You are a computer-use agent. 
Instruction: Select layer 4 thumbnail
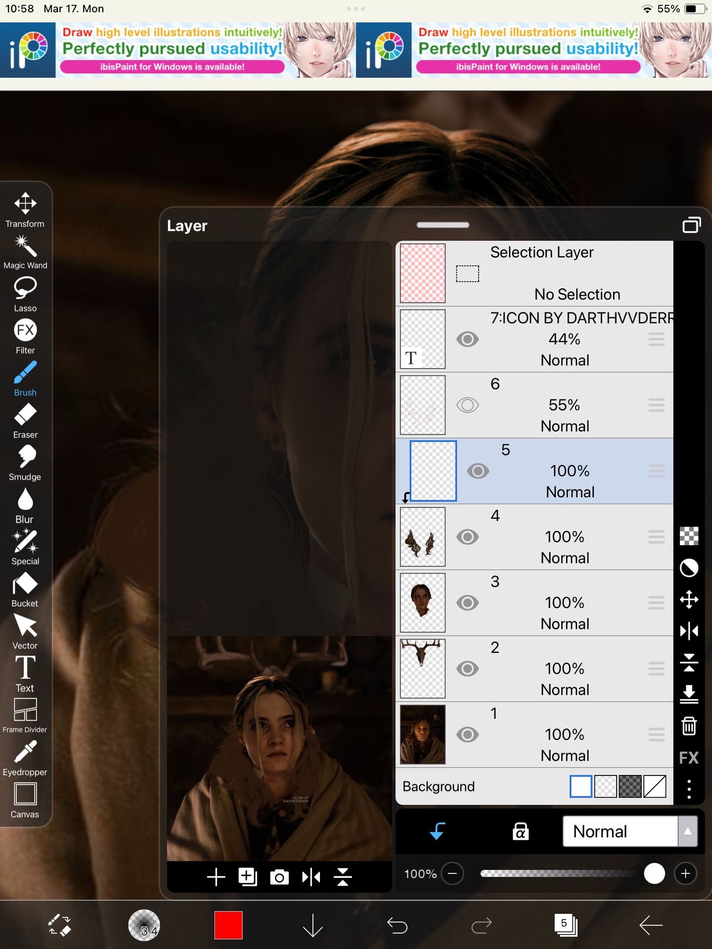[x=423, y=537]
